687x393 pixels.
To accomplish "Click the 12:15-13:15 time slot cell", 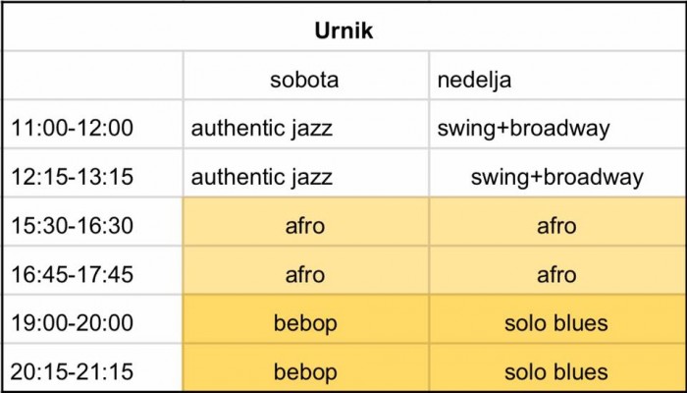I will click(x=93, y=173).
